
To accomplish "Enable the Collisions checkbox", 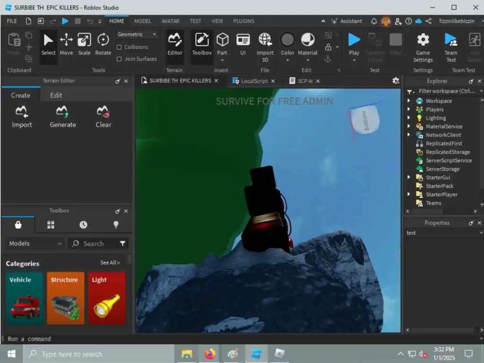I will click(x=119, y=47).
